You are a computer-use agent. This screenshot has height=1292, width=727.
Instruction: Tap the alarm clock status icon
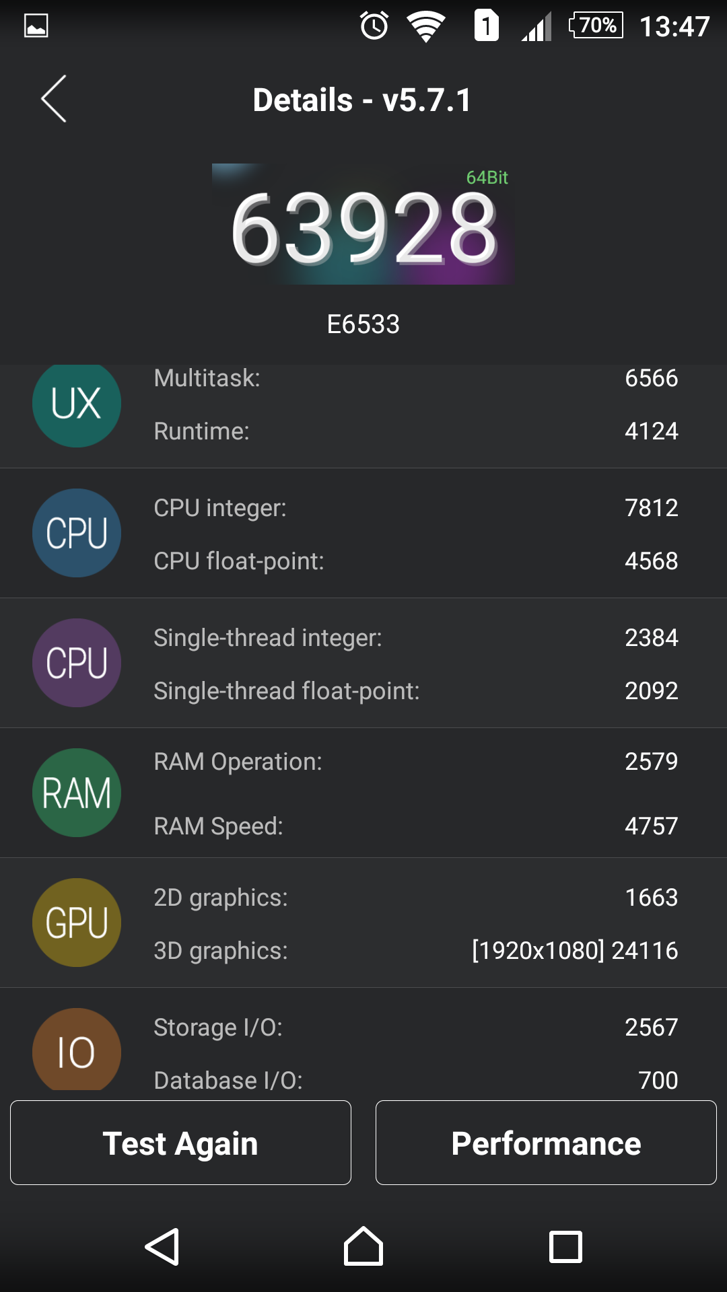pos(374,26)
